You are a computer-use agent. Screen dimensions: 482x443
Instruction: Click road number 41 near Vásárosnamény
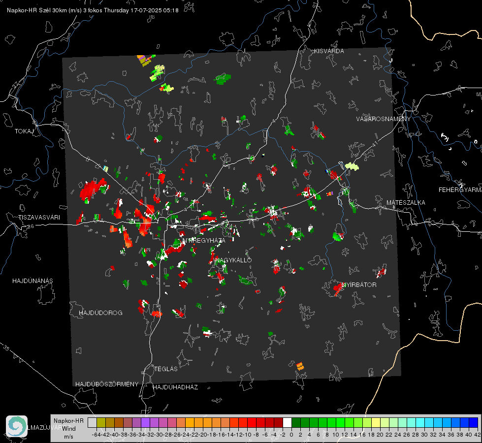point(374,144)
